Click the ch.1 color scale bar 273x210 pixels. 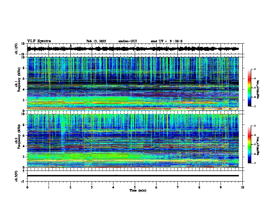250,88
